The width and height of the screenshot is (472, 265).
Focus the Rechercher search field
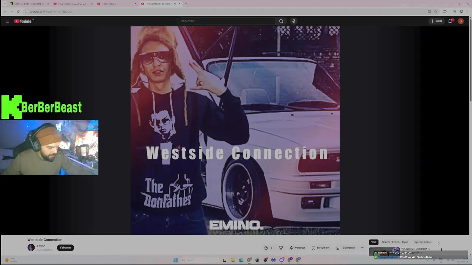pos(226,21)
